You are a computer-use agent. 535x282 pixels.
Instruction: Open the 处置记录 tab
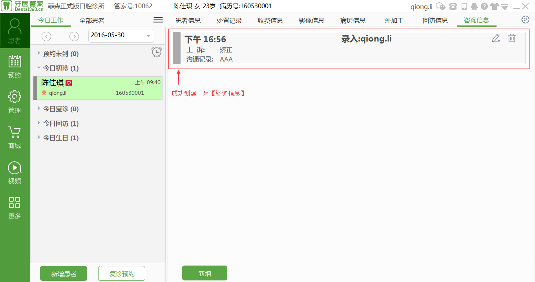point(229,20)
